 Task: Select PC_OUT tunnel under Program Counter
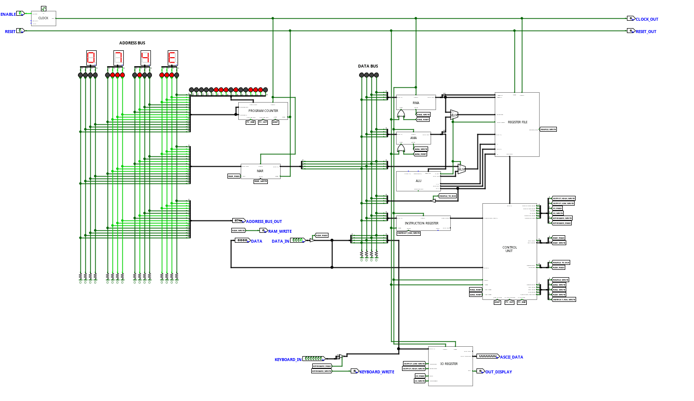(263, 122)
